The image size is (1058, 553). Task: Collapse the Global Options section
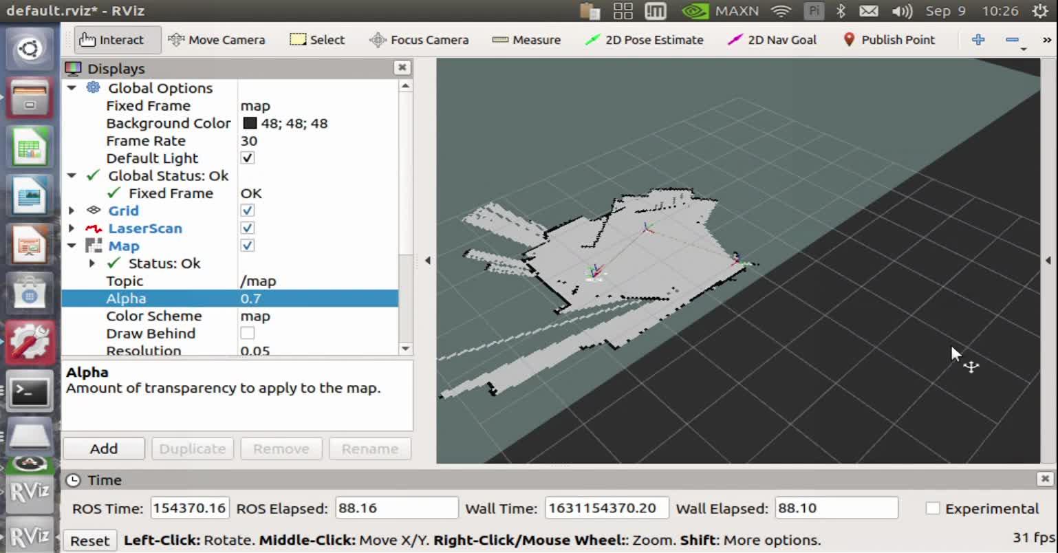click(72, 88)
